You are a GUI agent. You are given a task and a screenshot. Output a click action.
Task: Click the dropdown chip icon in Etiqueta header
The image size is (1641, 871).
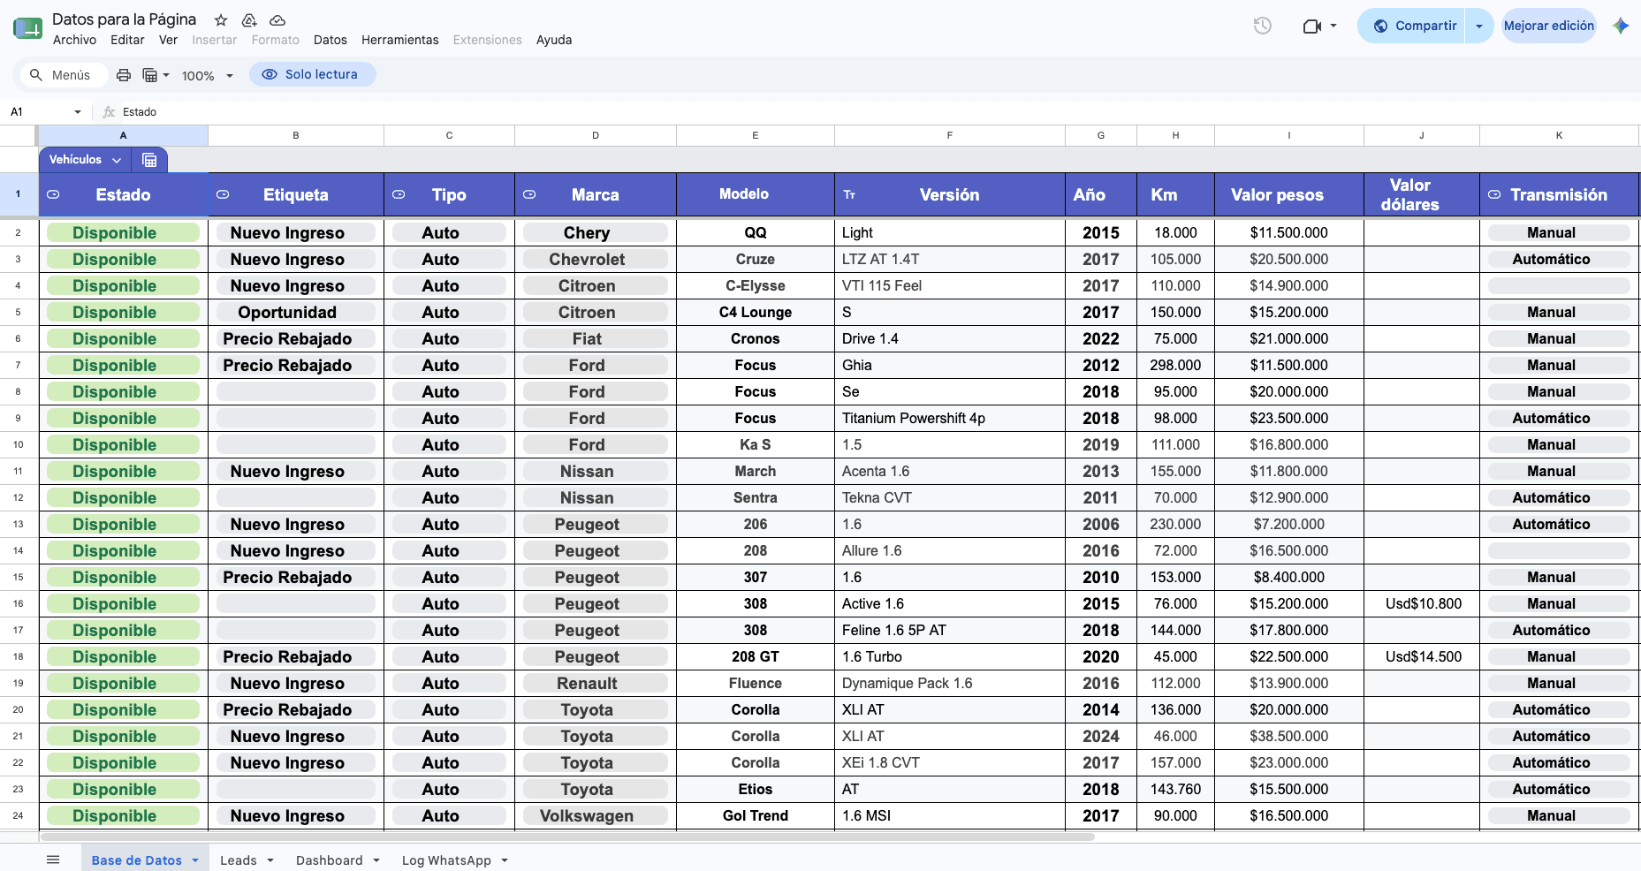[223, 194]
